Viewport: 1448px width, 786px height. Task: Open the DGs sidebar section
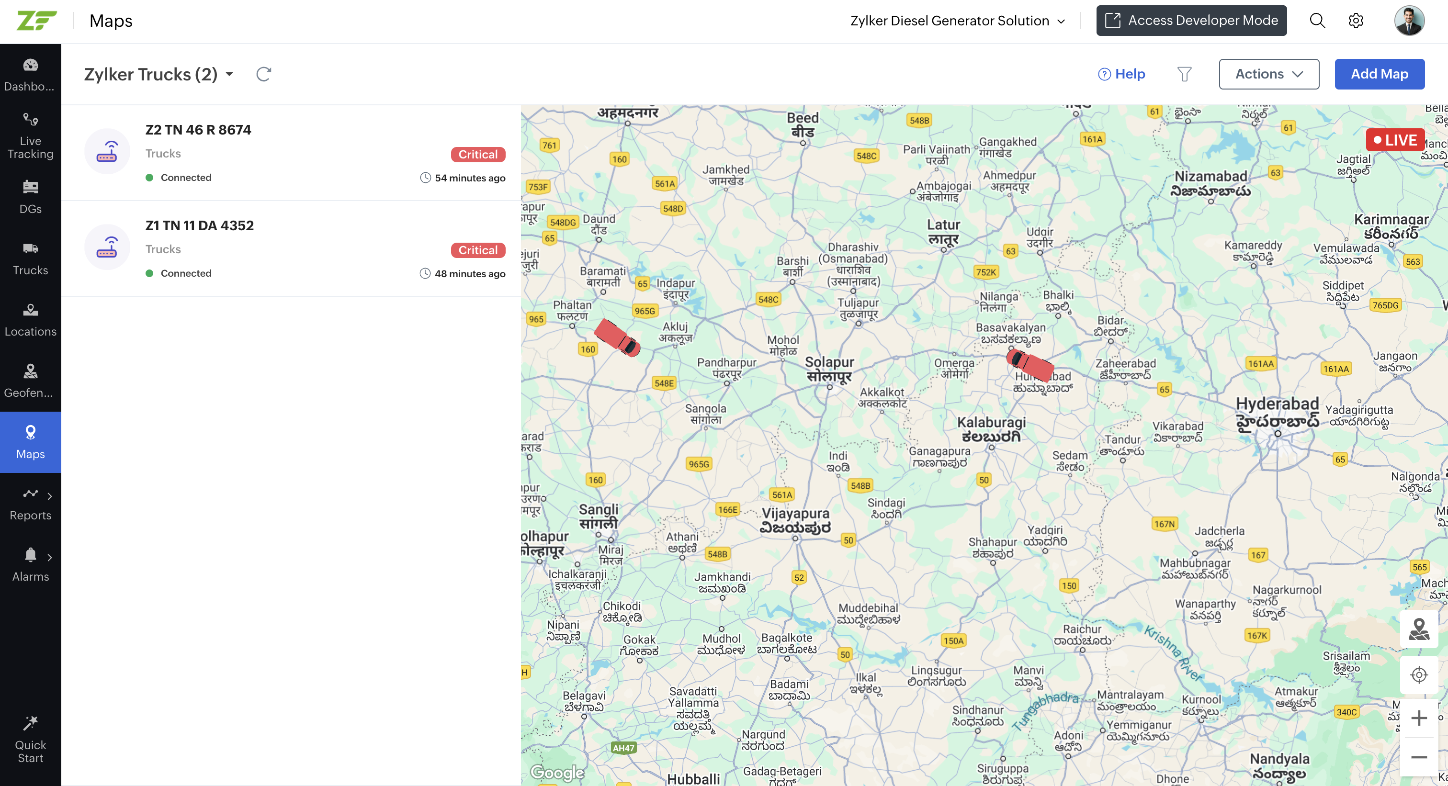coord(30,197)
